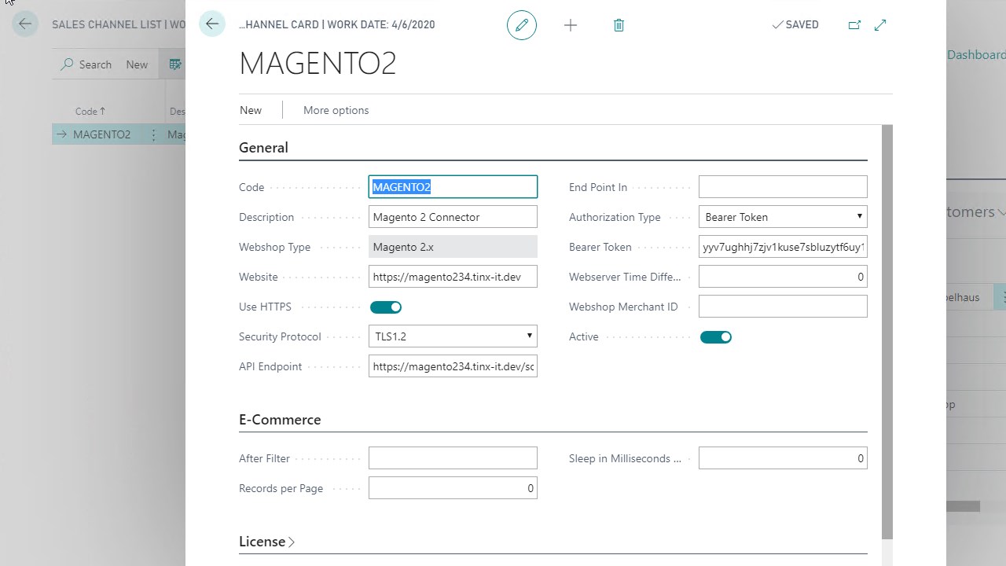1006x566 pixels.
Task: Click the Sleep in Milliseconds field
Action: (x=783, y=458)
